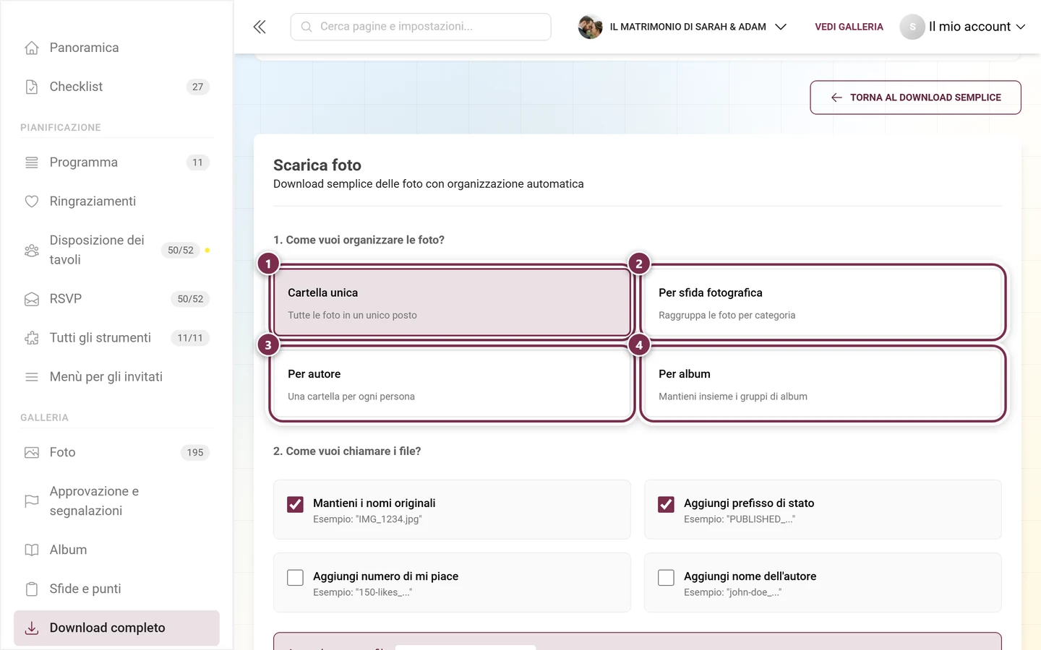The height and width of the screenshot is (650, 1041).
Task: Click the Foto picture icon
Action: [32, 453]
